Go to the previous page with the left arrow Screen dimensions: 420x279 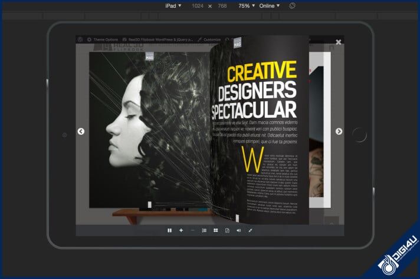click(81, 131)
